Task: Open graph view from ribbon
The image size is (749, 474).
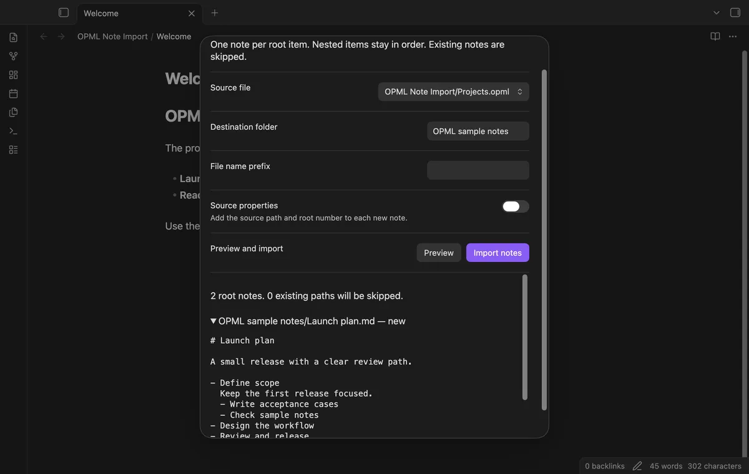Action: 13,56
